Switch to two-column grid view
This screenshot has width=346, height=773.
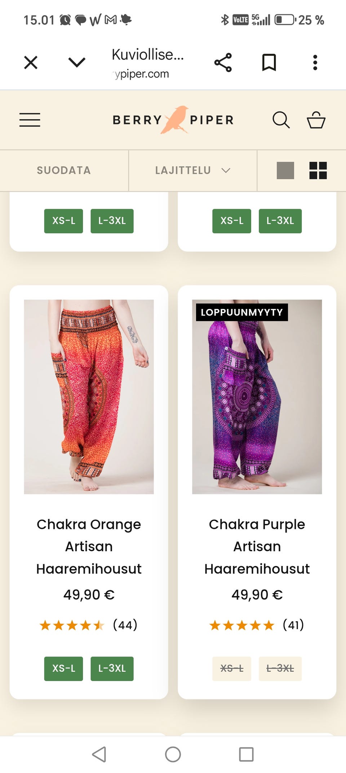pos(318,170)
